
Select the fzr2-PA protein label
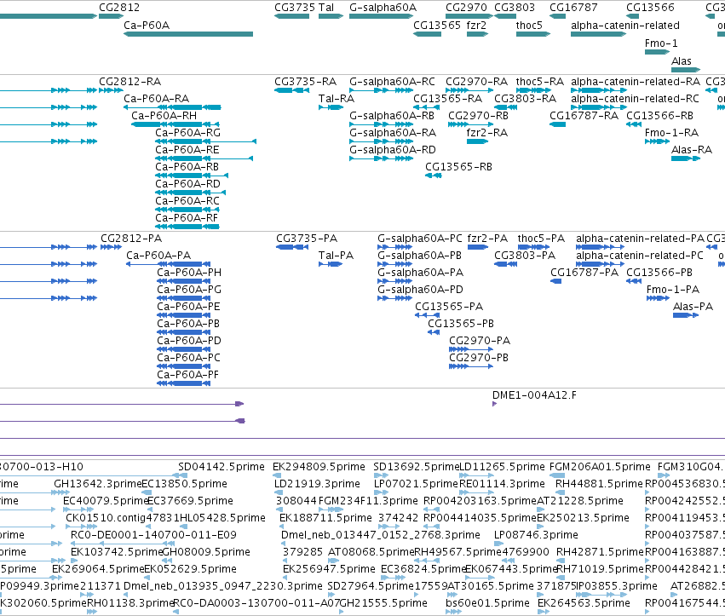487,239
